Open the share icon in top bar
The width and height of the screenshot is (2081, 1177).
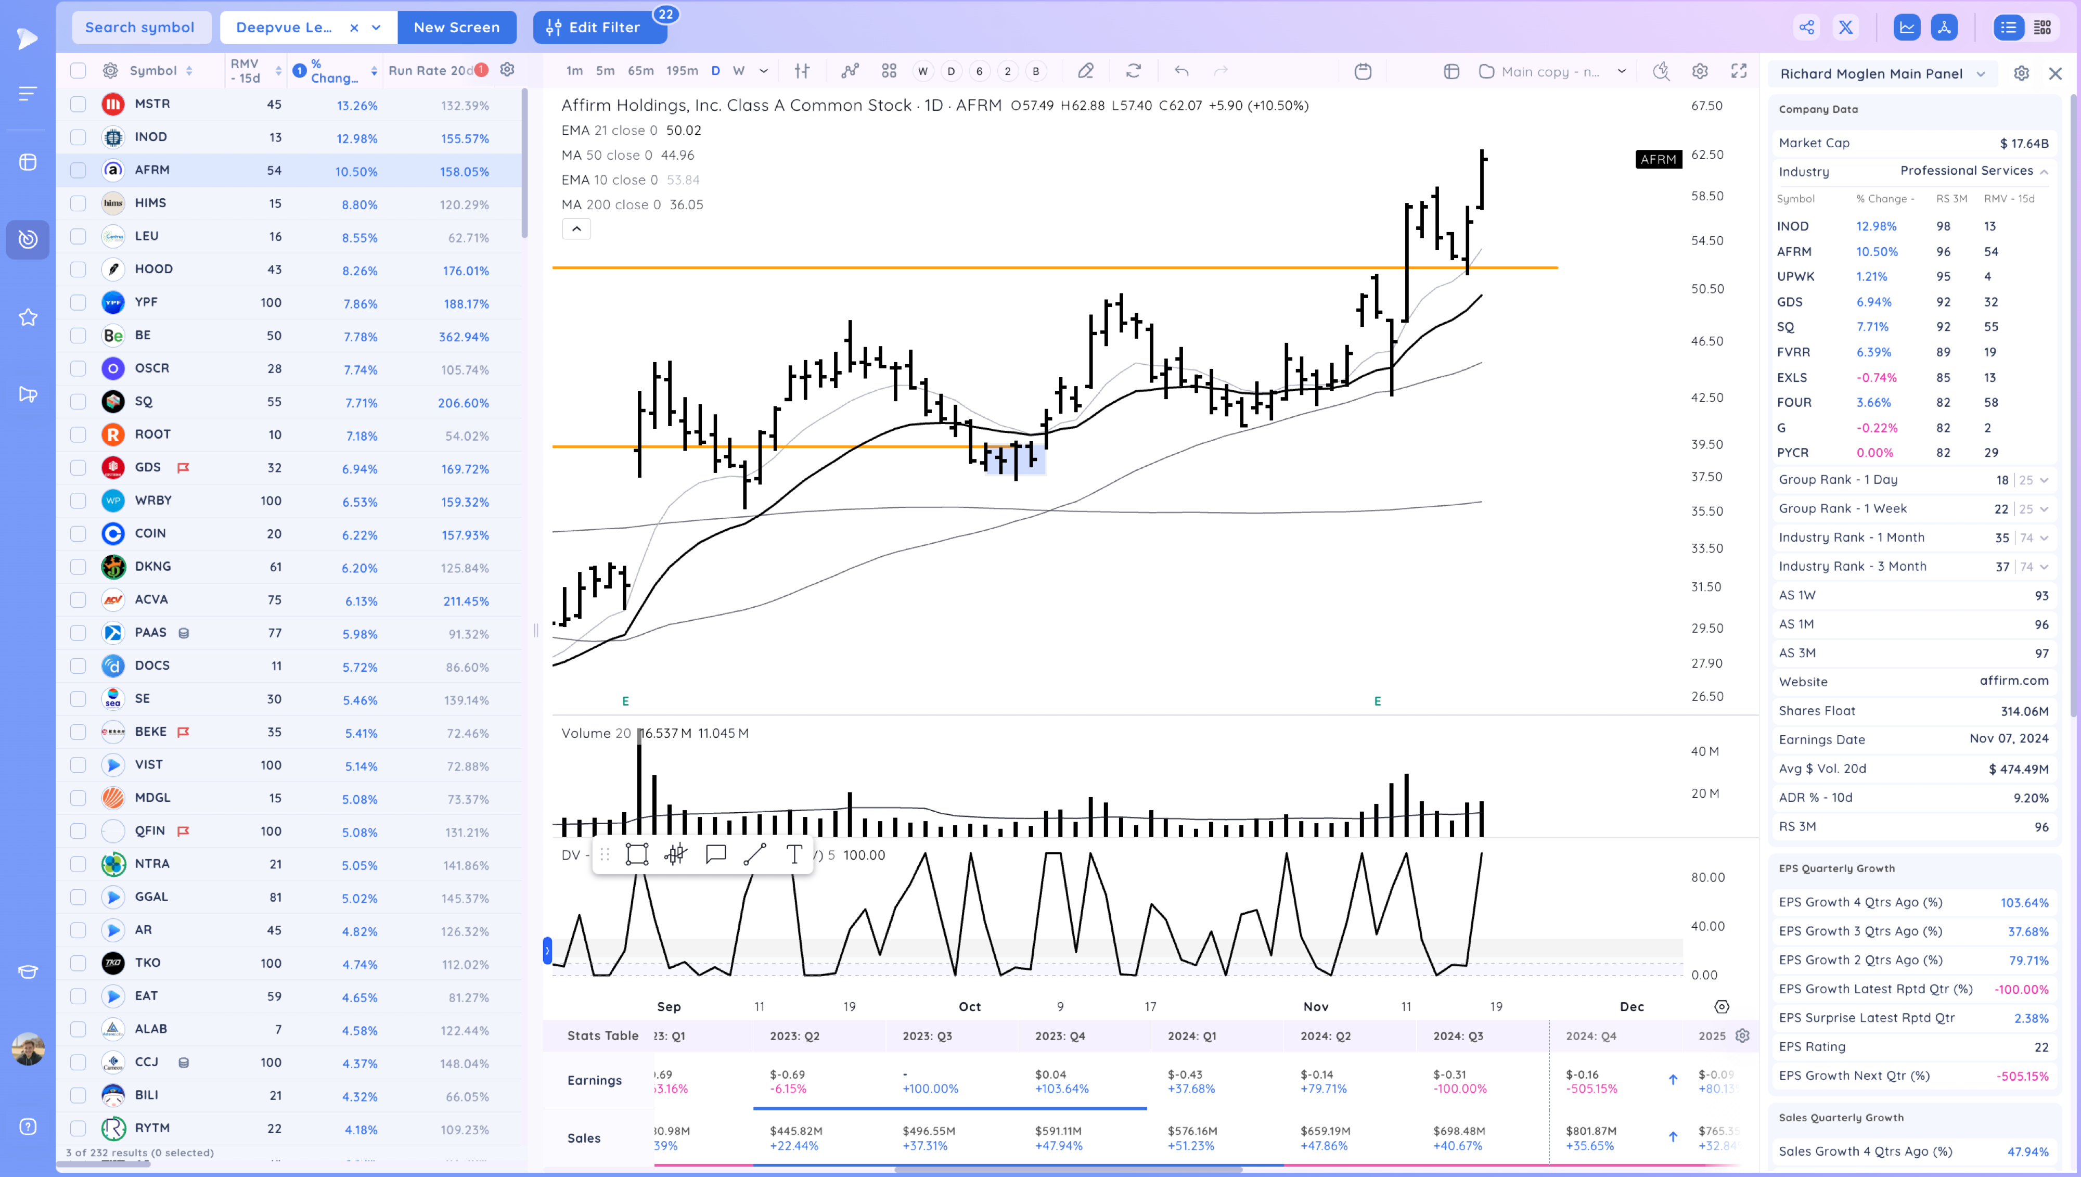click(1806, 28)
